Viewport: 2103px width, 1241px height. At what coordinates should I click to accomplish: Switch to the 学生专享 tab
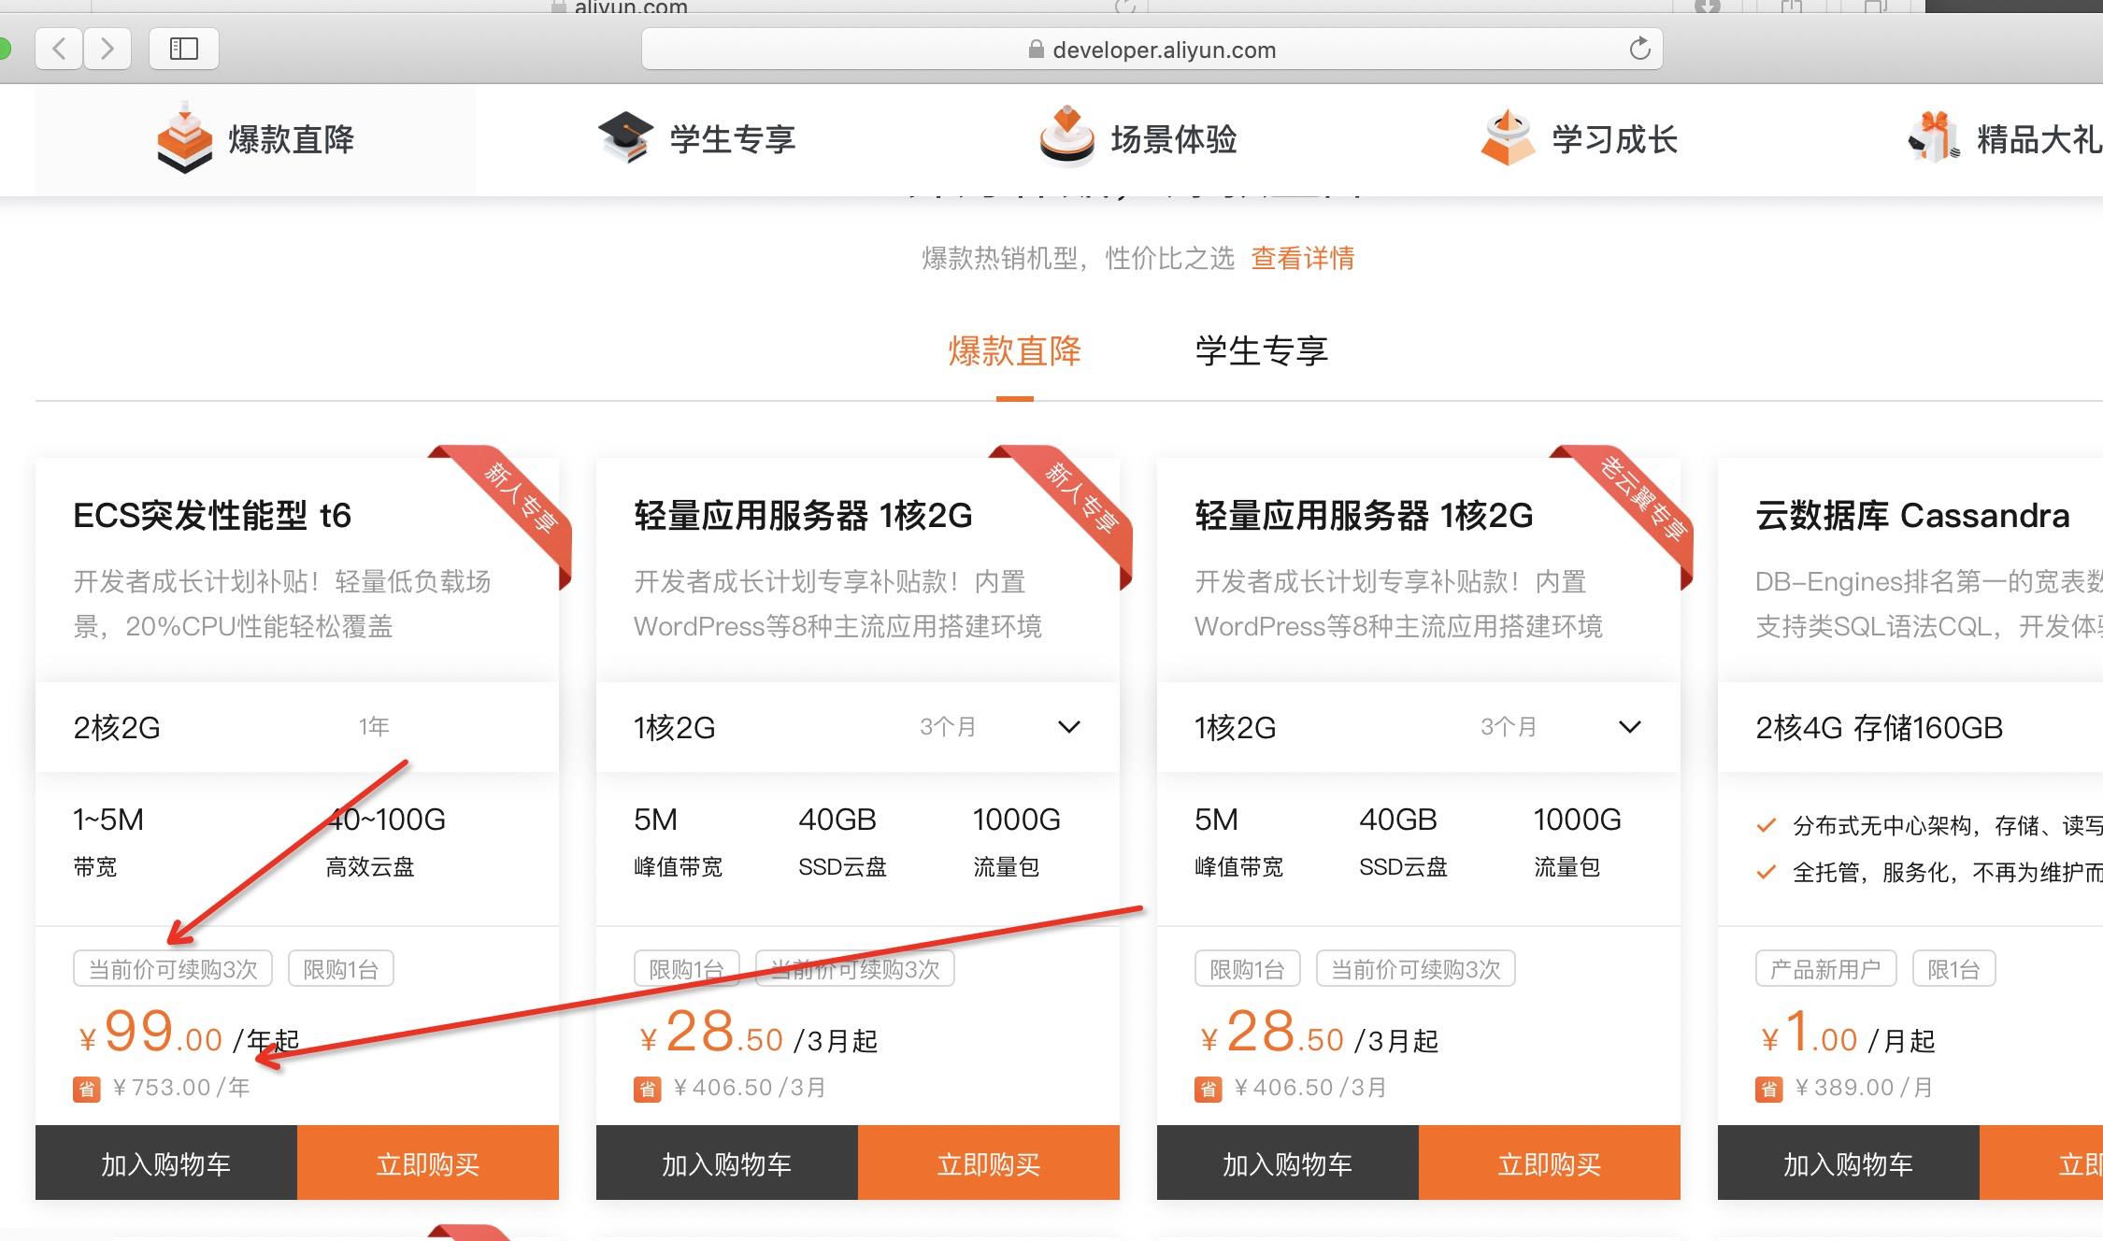coord(1262,351)
